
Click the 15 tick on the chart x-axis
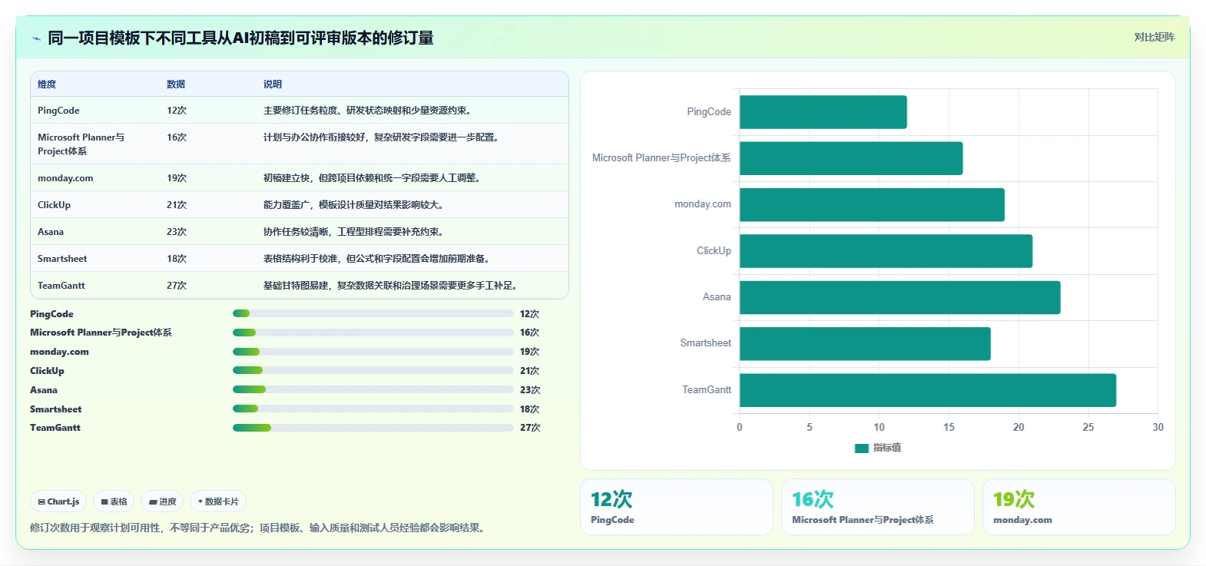click(x=949, y=427)
